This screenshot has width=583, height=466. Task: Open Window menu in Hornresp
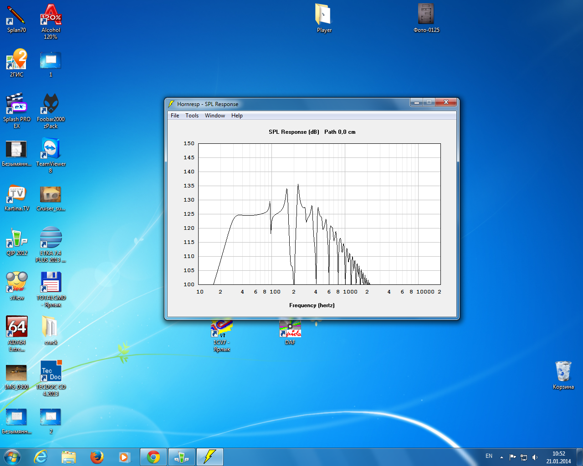215,116
